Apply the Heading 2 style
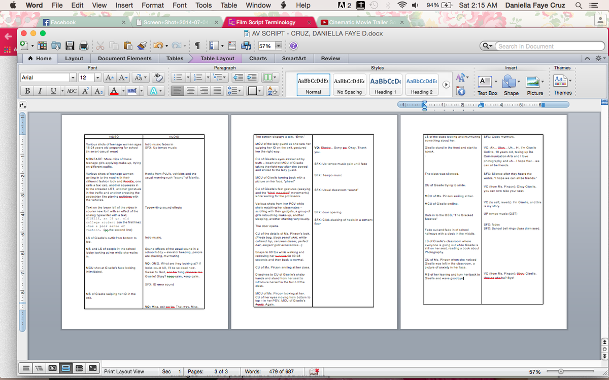The height and width of the screenshot is (380, 609). [422, 84]
